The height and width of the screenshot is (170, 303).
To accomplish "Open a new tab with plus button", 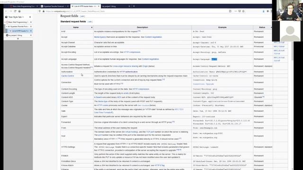I will tap(134, 6).
